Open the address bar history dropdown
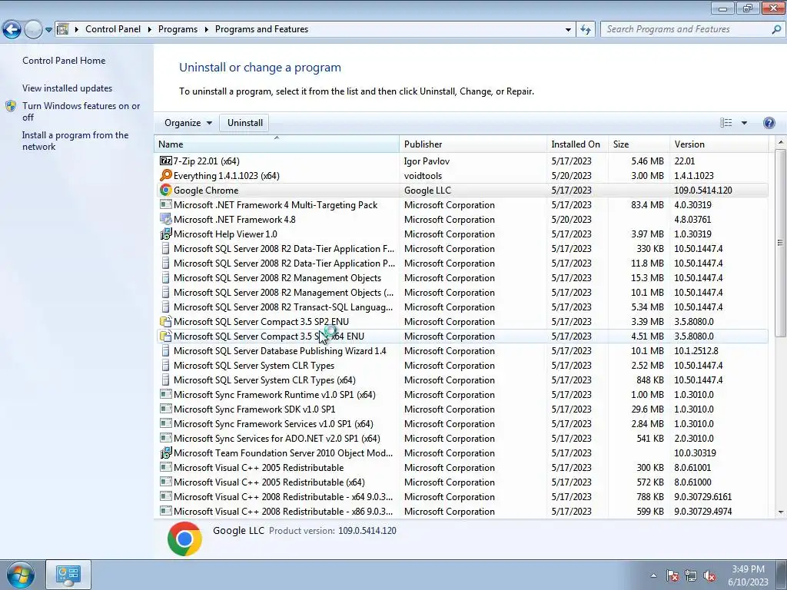Image resolution: width=787 pixels, height=590 pixels. click(x=568, y=30)
